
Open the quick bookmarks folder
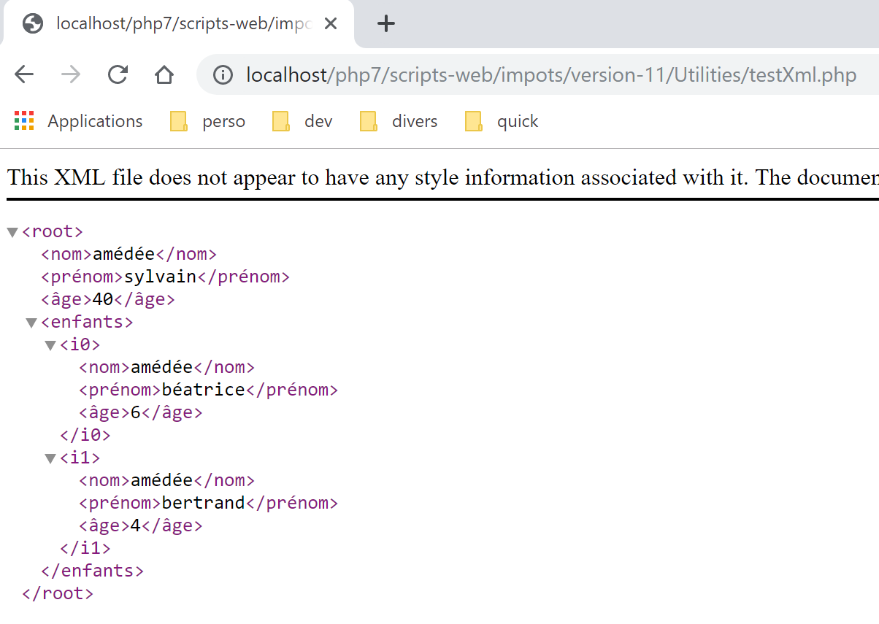tap(502, 121)
